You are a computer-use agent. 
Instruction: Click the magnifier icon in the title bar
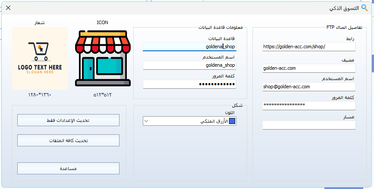365,7
